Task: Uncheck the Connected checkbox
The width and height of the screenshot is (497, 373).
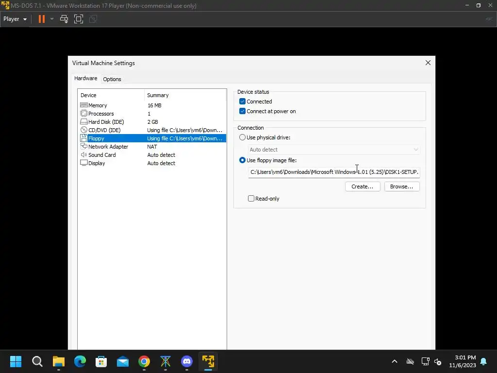Action: pyautogui.click(x=243, y=102)
